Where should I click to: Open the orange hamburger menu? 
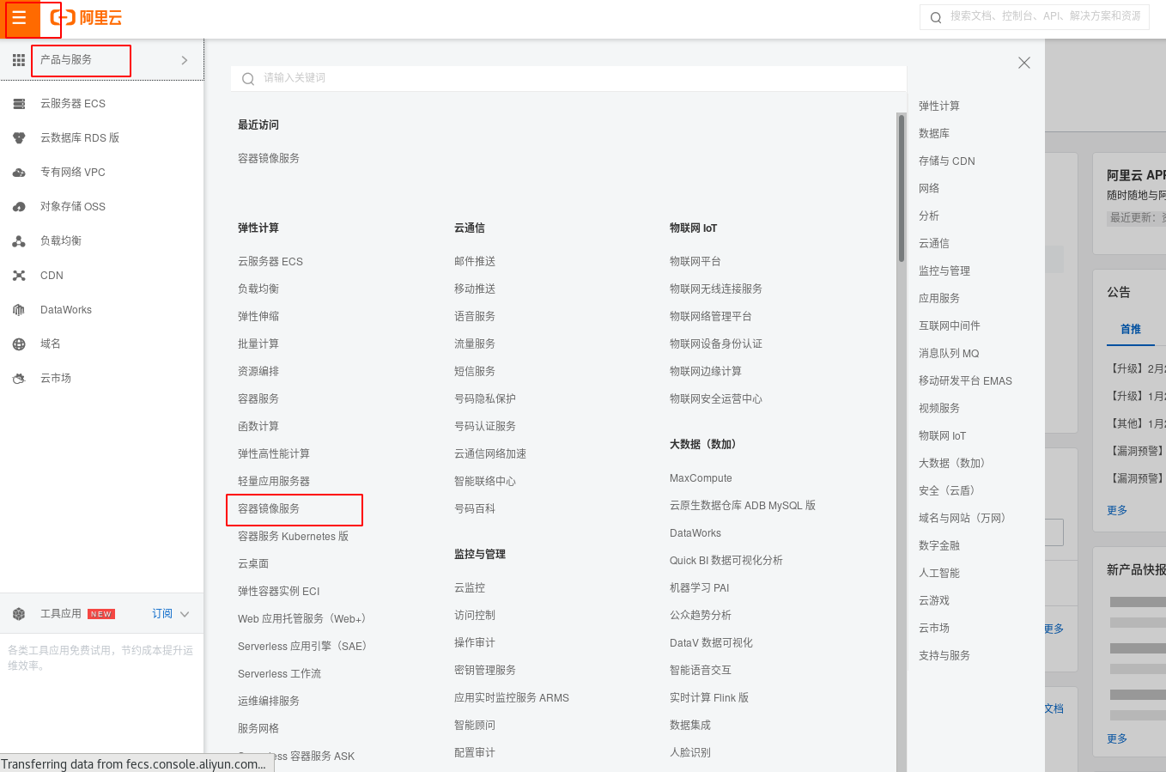(19, 18)
